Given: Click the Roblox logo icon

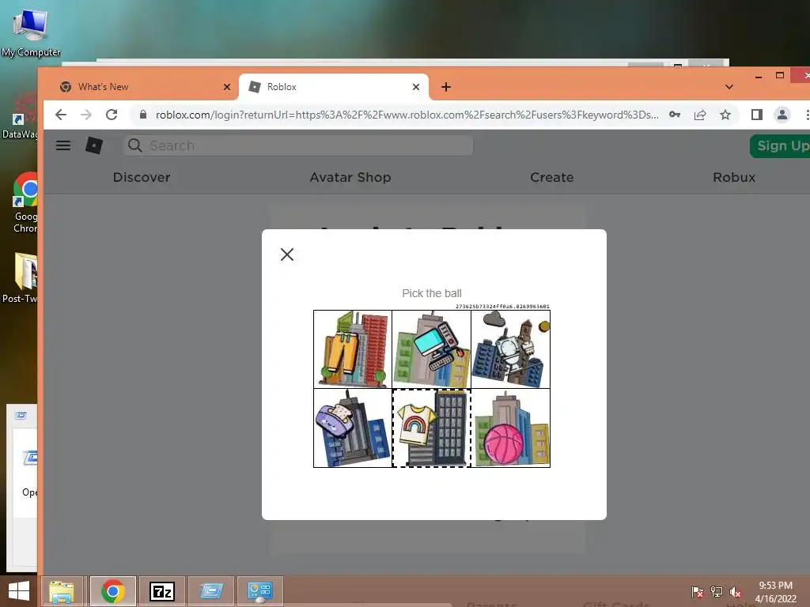Looking at the screenshot, I should [x=94, y=145].
